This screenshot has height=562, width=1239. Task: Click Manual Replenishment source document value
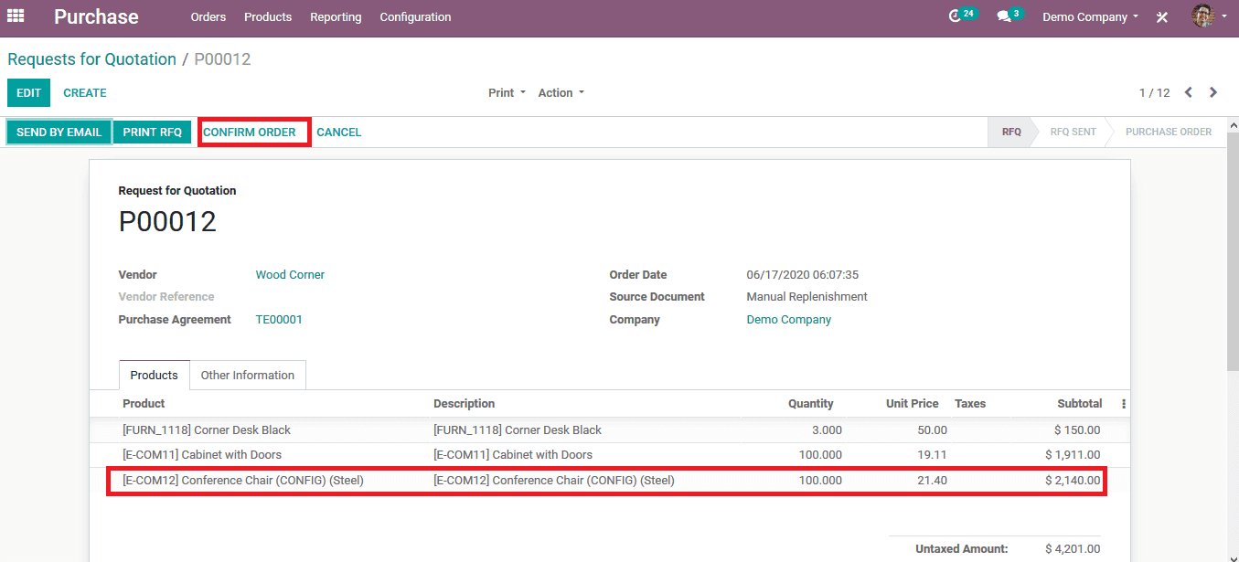coord(807,297)
